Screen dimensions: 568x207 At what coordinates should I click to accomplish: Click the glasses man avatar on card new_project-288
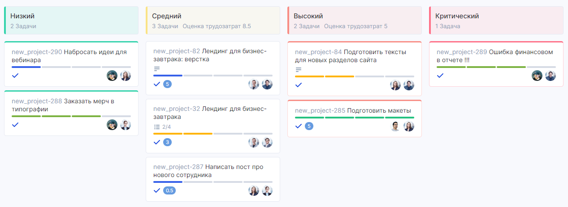tap(126, 125)
